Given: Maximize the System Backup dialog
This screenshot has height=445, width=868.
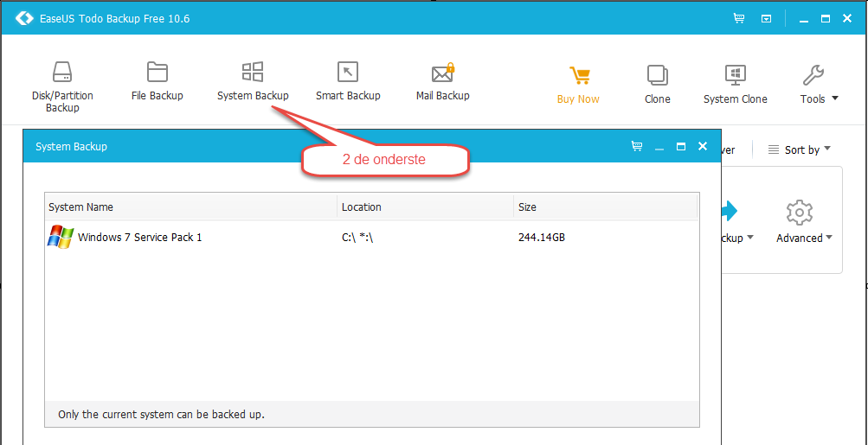Looking at the screenshot, I should pos(681,146).
